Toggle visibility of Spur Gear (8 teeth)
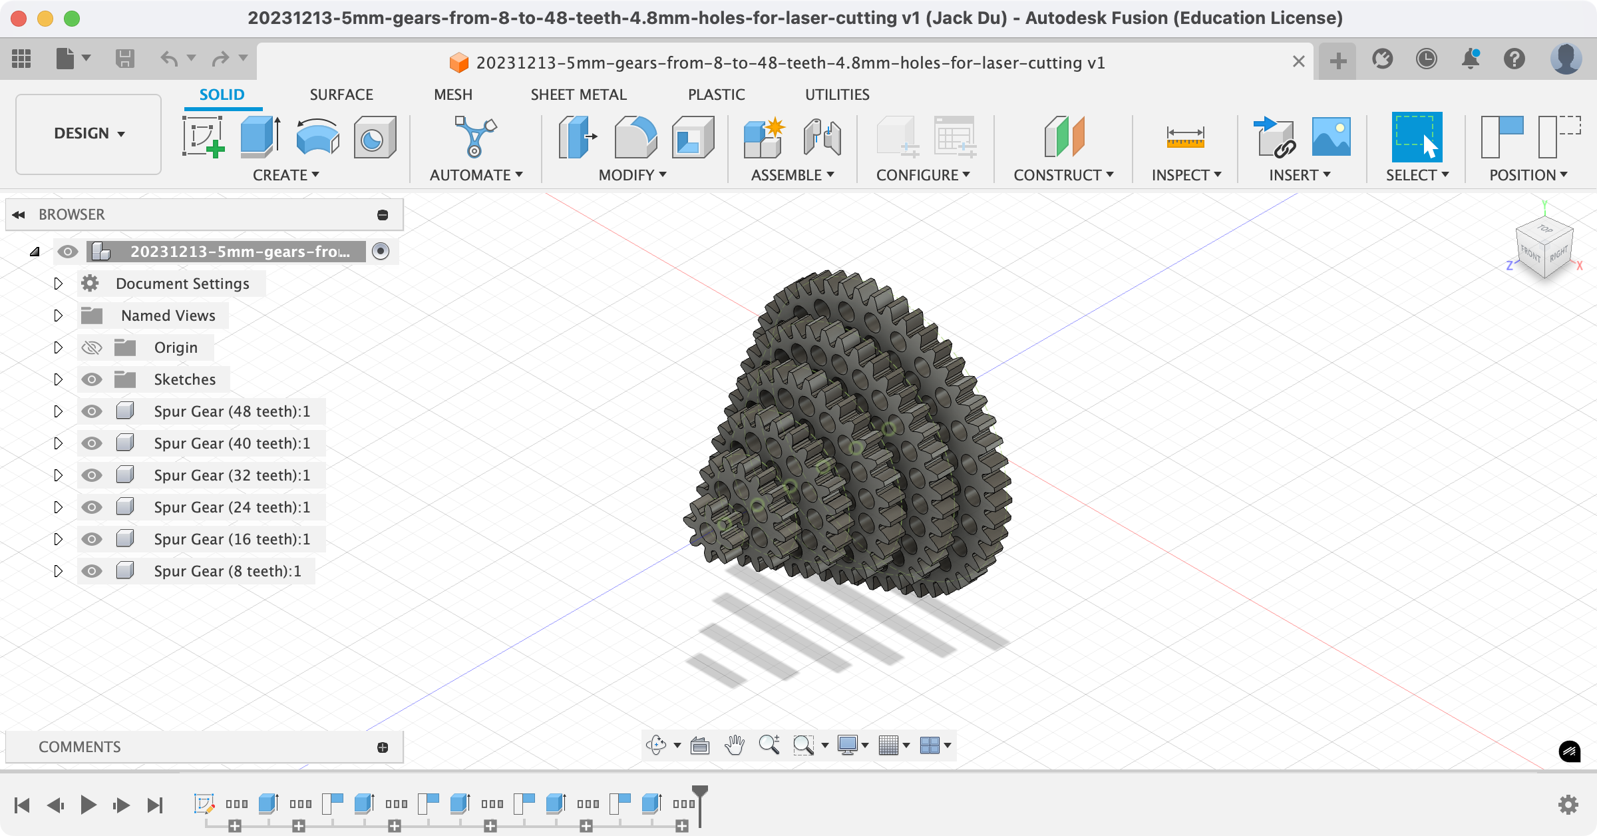Screen dimensions: 1597x836 coord(91,571)
